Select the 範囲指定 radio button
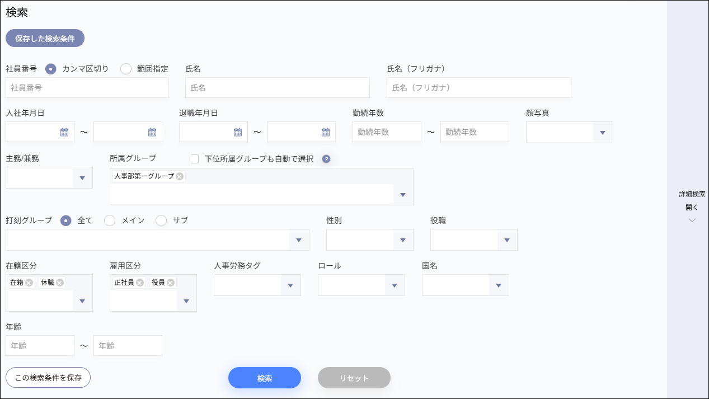Image resolution: width=709 pixels, height=399 pixels. coord(126,68)
